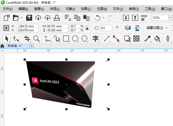Viewport: 173px width, 126px height.
Task: Click the object origin grid icon
Action: point(6,28)
